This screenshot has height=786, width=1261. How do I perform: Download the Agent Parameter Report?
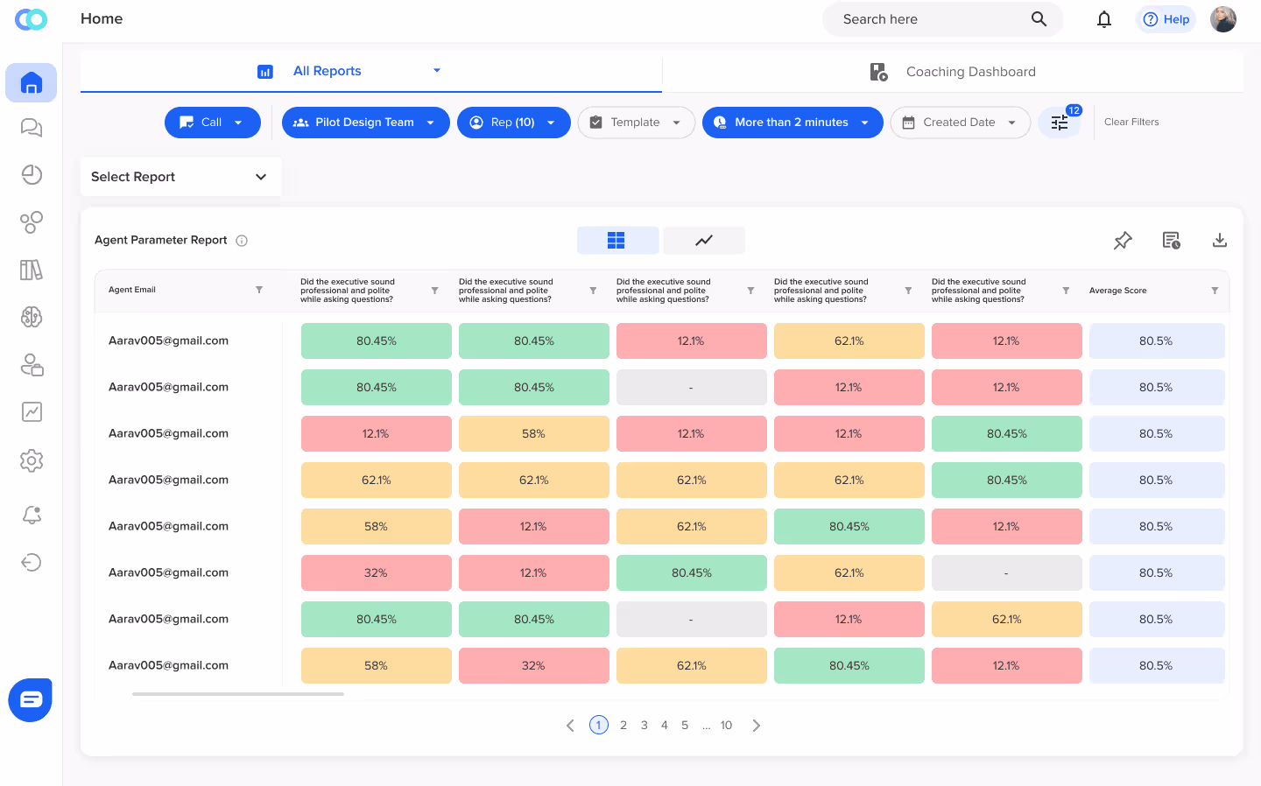[1219, 240]
